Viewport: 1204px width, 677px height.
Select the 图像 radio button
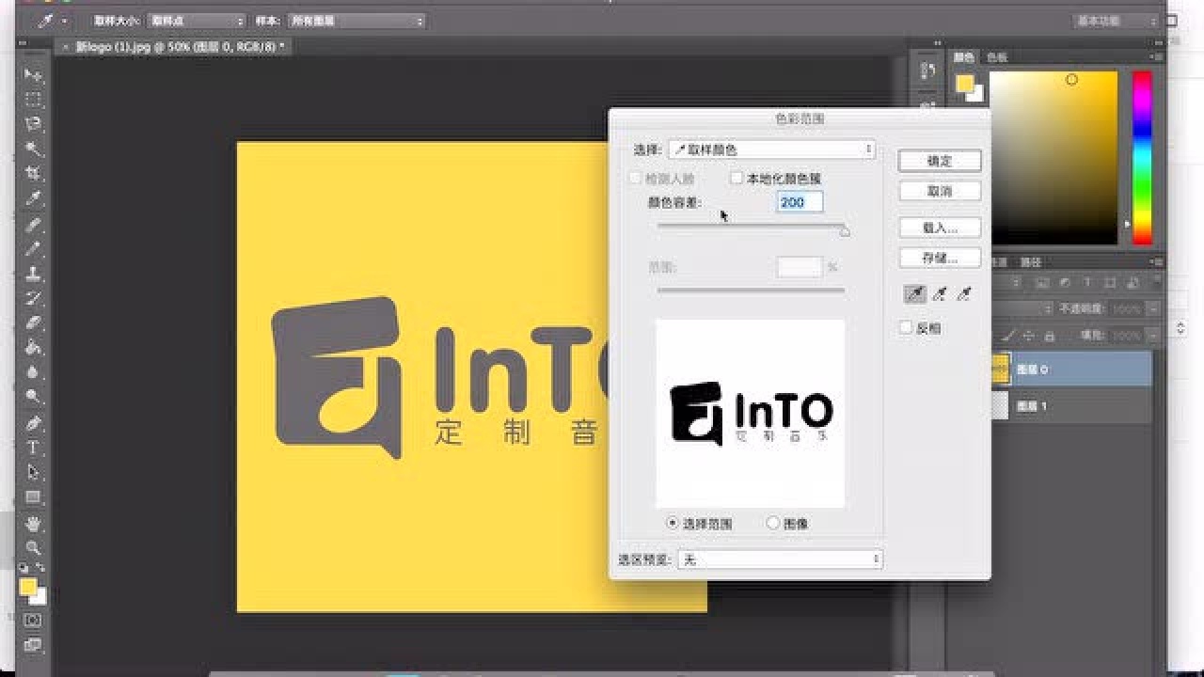[x=772, y=523]
